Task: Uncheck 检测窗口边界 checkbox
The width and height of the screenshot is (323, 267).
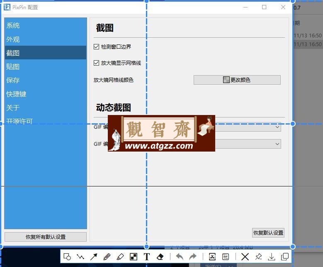Action: point(96,47)
